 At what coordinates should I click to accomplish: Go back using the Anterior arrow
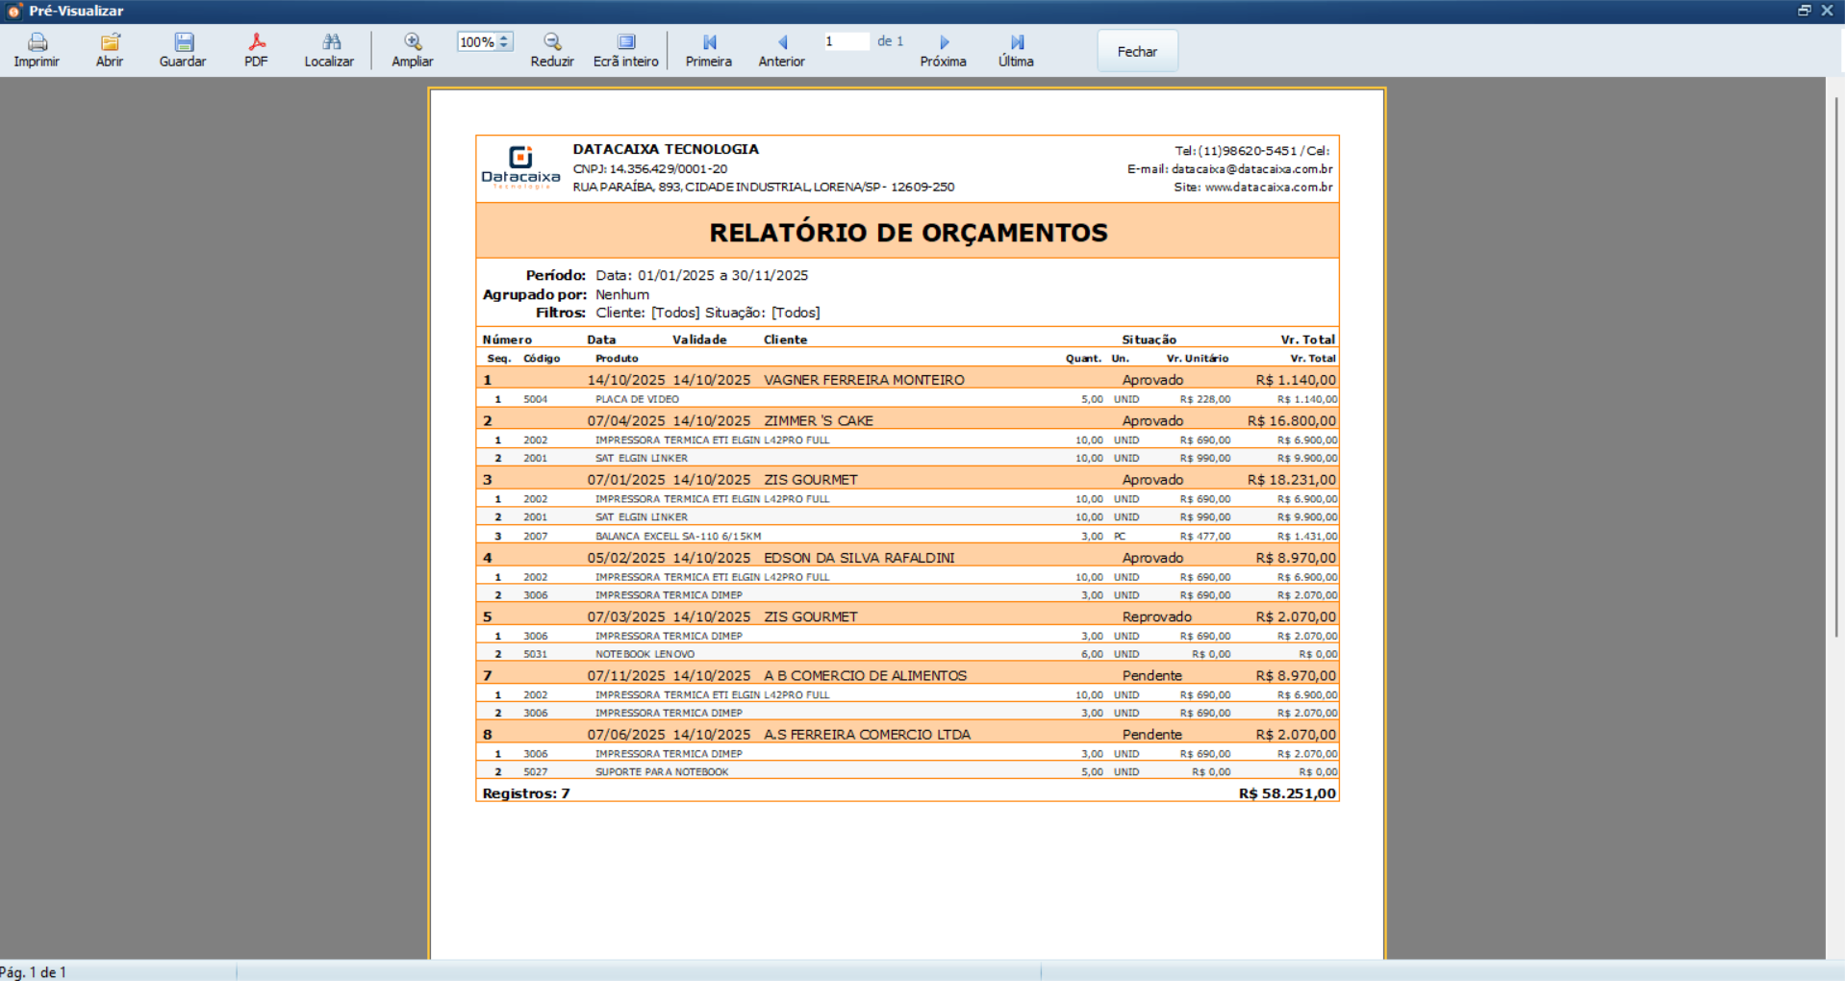[781, 50]
